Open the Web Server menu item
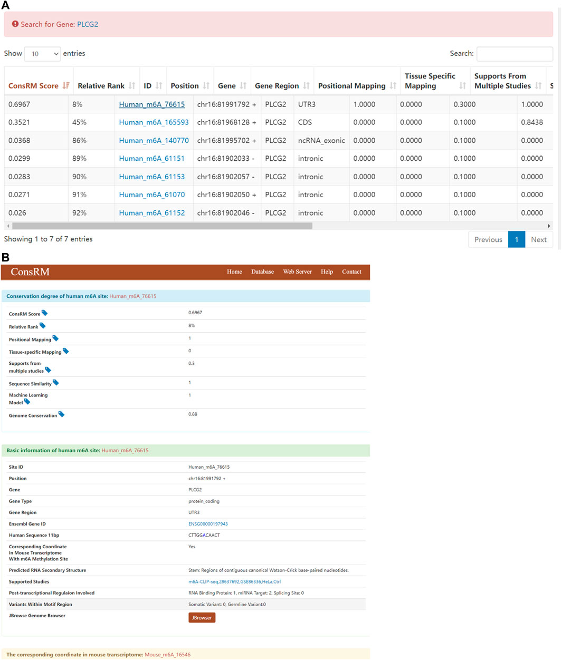 [298, 272]
